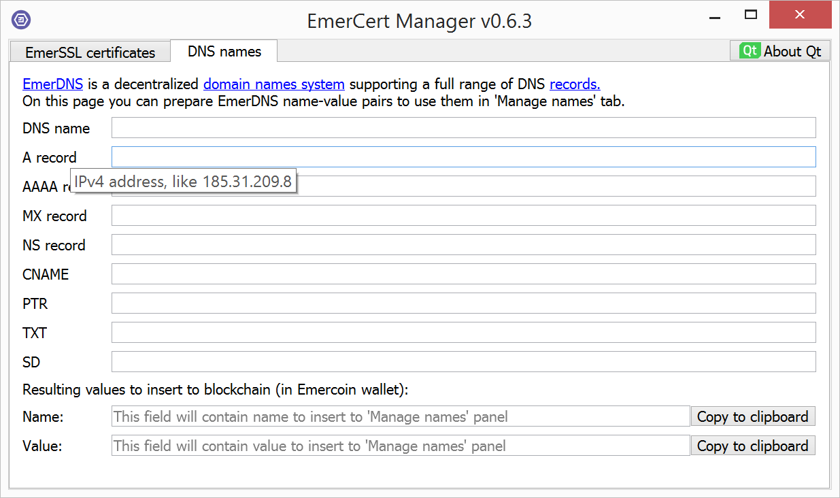Focus the DNS name input field
This screenshot has height=498, width=840.
coord(464,127)
